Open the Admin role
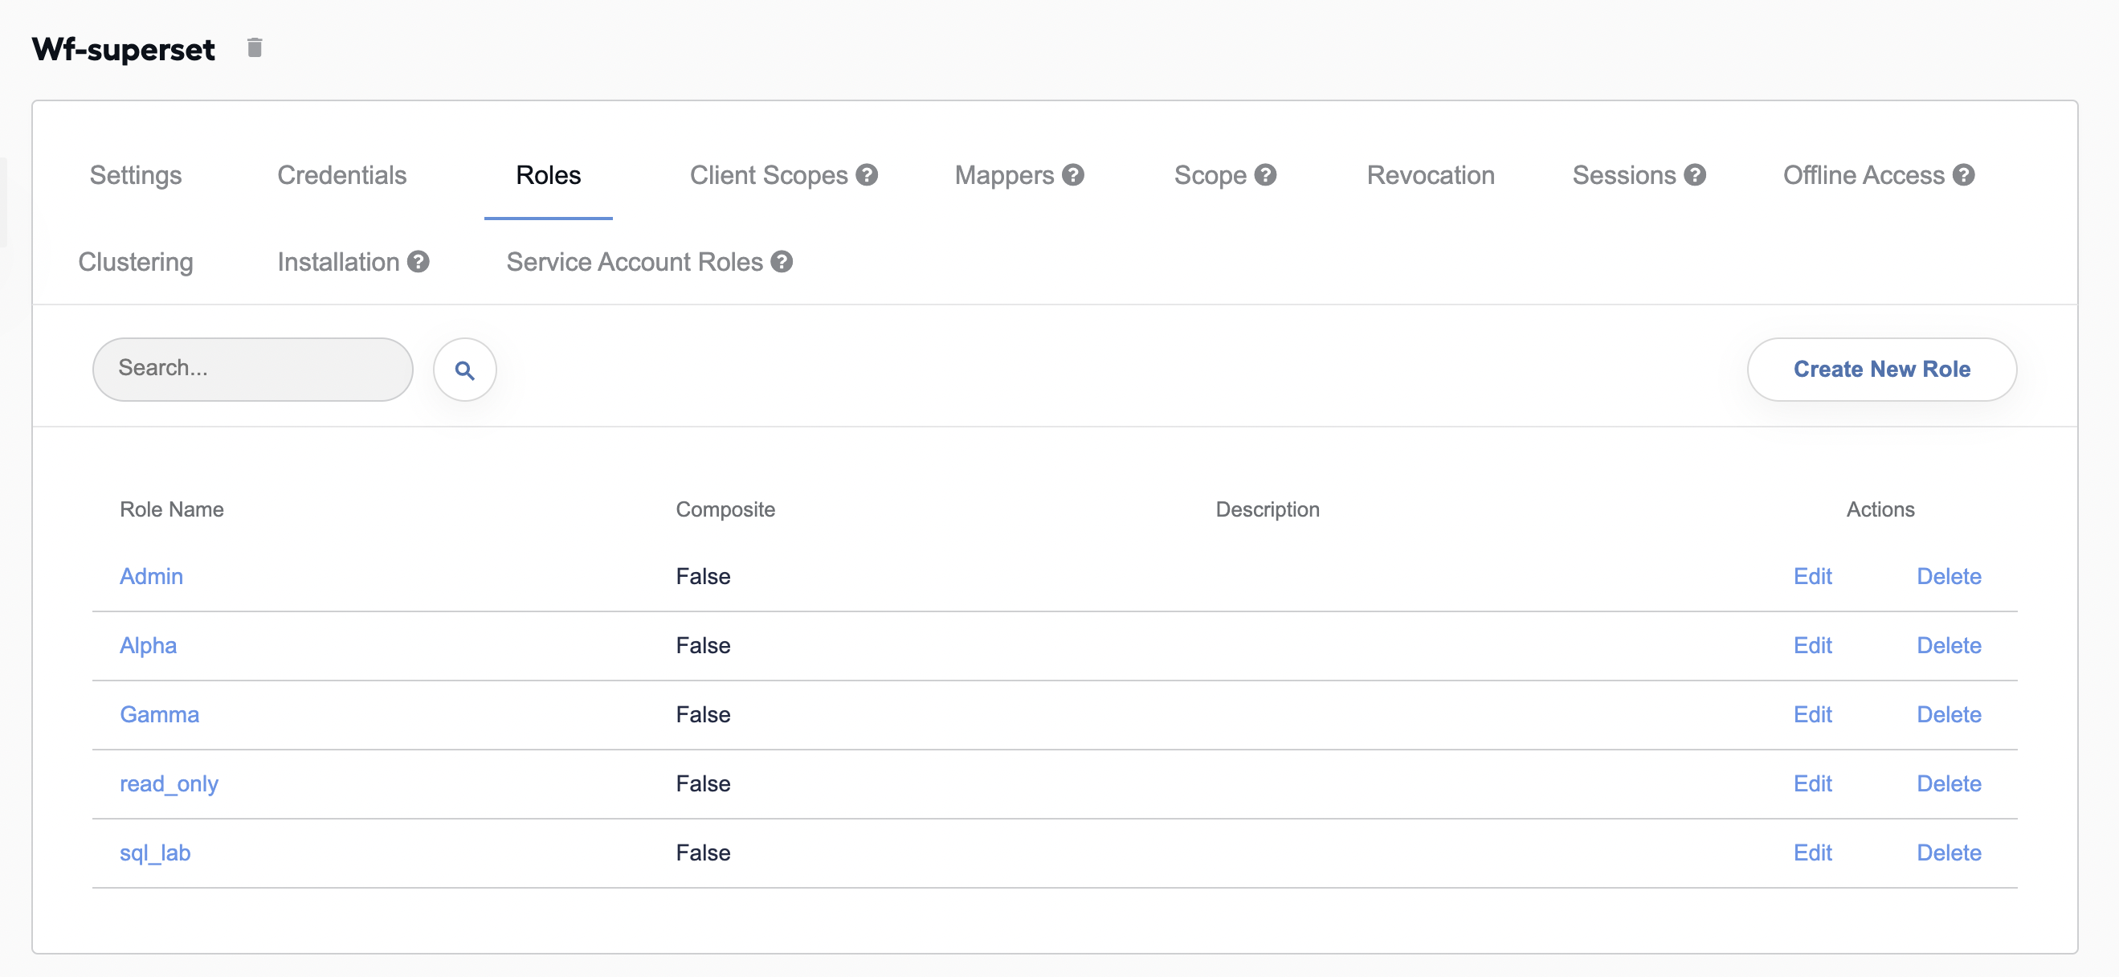 (x=151, y=576)
